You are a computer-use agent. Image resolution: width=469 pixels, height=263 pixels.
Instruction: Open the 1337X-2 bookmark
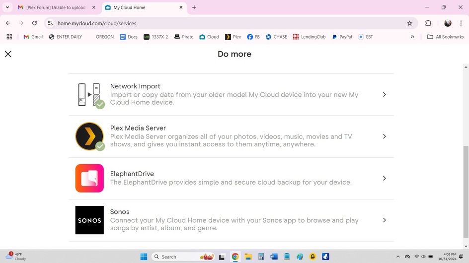click(156, 37)
